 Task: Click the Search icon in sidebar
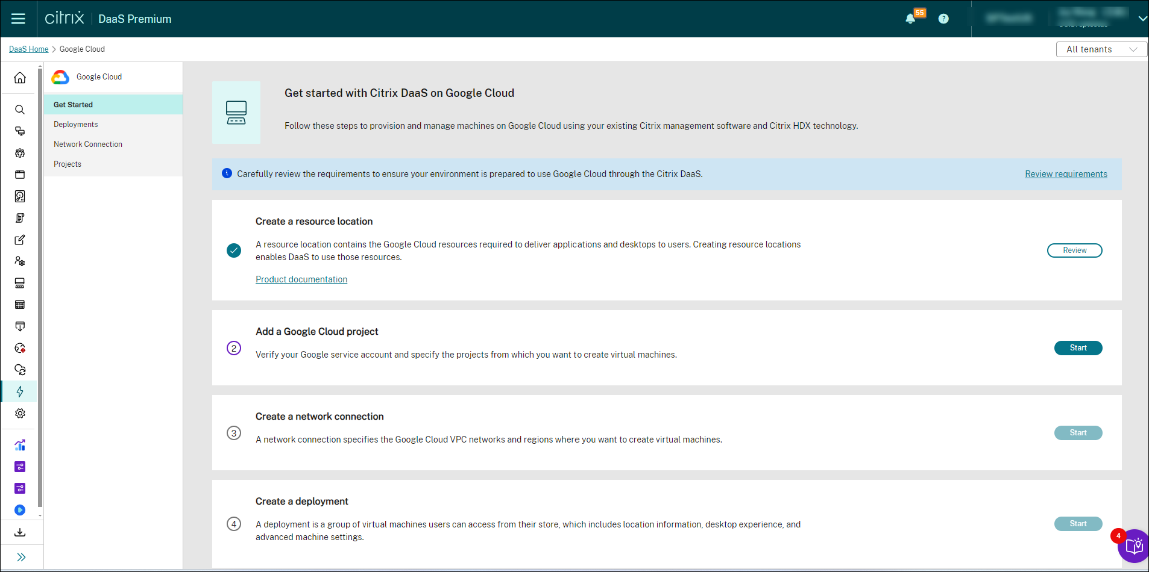click(x=20, y=110)
